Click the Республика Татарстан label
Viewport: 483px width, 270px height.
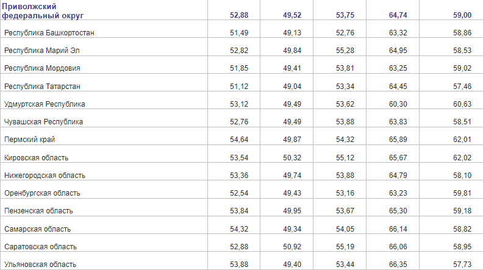pos(42,86)
